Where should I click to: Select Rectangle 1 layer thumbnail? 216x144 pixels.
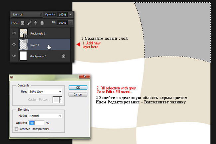23,33
